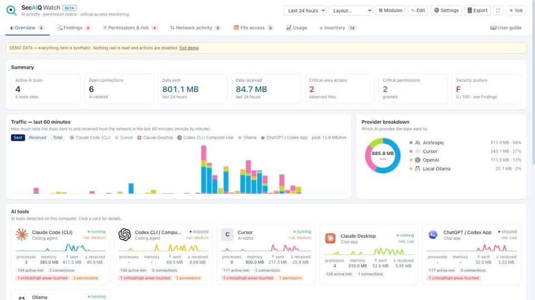Click the ChatGPT / Codex App purple icon
The height and width of the screenshot is (300, 535).
point(433,234)
